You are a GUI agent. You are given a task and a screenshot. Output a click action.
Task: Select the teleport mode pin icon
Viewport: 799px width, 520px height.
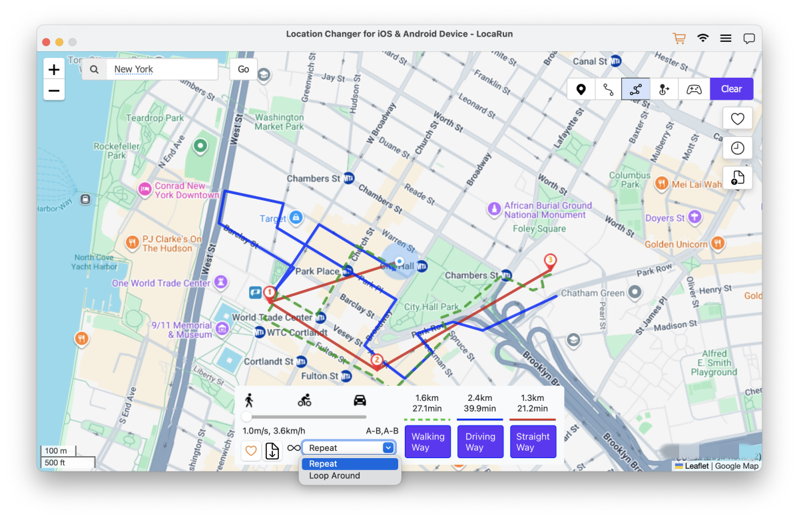[581, 89]
